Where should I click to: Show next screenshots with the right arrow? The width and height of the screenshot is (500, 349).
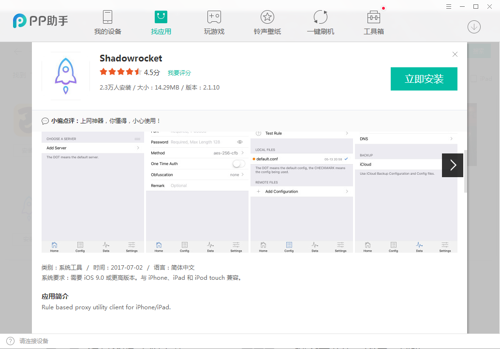coord(453,165)
